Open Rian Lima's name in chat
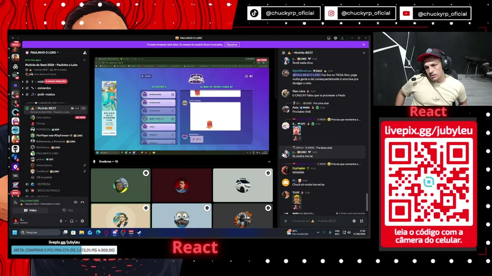 [298, 91]
